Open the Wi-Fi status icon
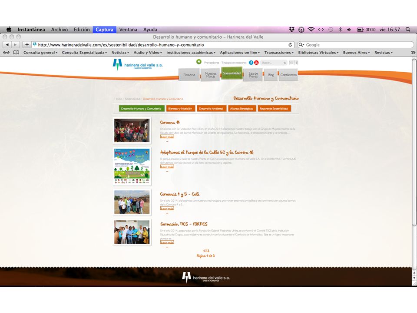Image resolution: width=417 pixels, height=313 pixels. pyautogui.click(x=311, y=30)
